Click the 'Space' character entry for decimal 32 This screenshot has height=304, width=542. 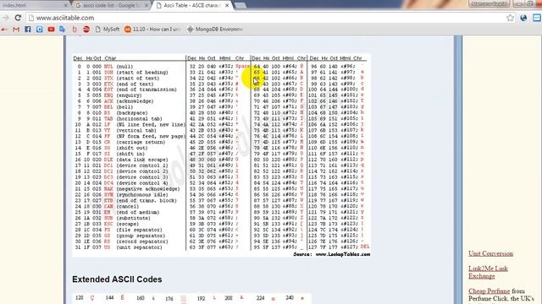click(x=242, y=66)
